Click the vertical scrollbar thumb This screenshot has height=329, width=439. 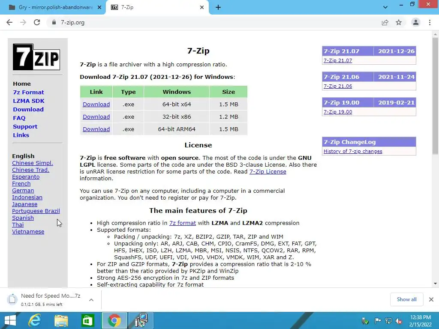click(435, 96)
